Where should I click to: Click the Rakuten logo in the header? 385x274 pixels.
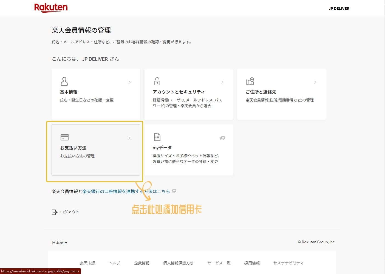tap(51, 8)
